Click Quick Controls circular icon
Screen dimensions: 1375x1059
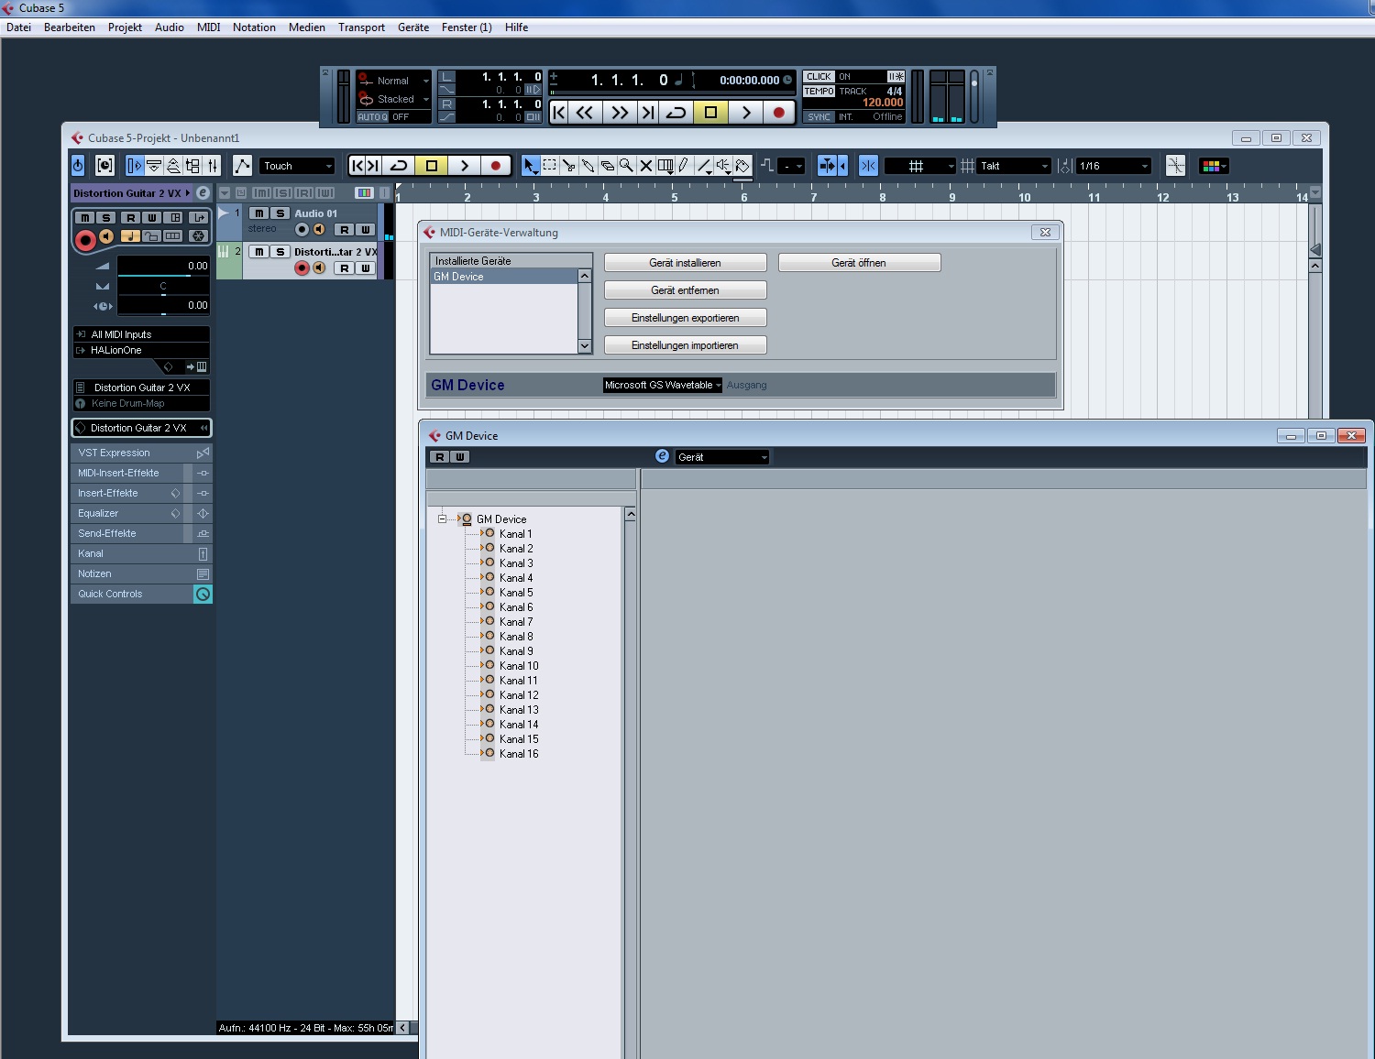click(x=203, y=594)
